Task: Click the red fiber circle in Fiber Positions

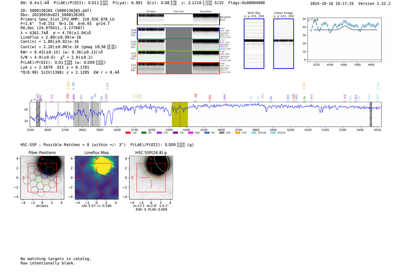Action: [38, 172]
